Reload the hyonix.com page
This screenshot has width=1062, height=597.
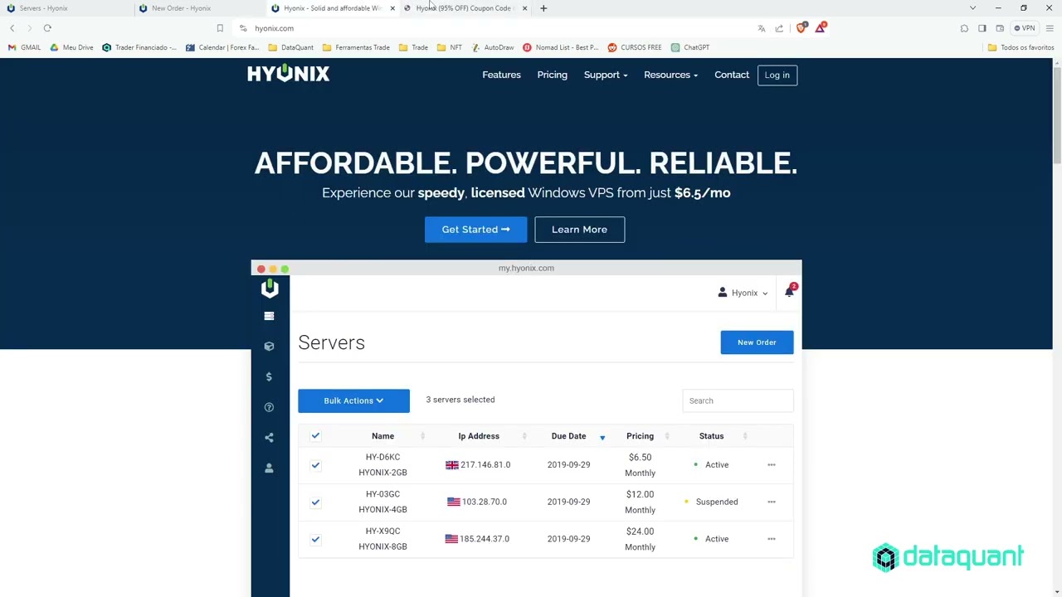coord(47,28)
